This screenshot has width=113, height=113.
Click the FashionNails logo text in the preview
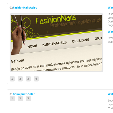click(56, 20)
